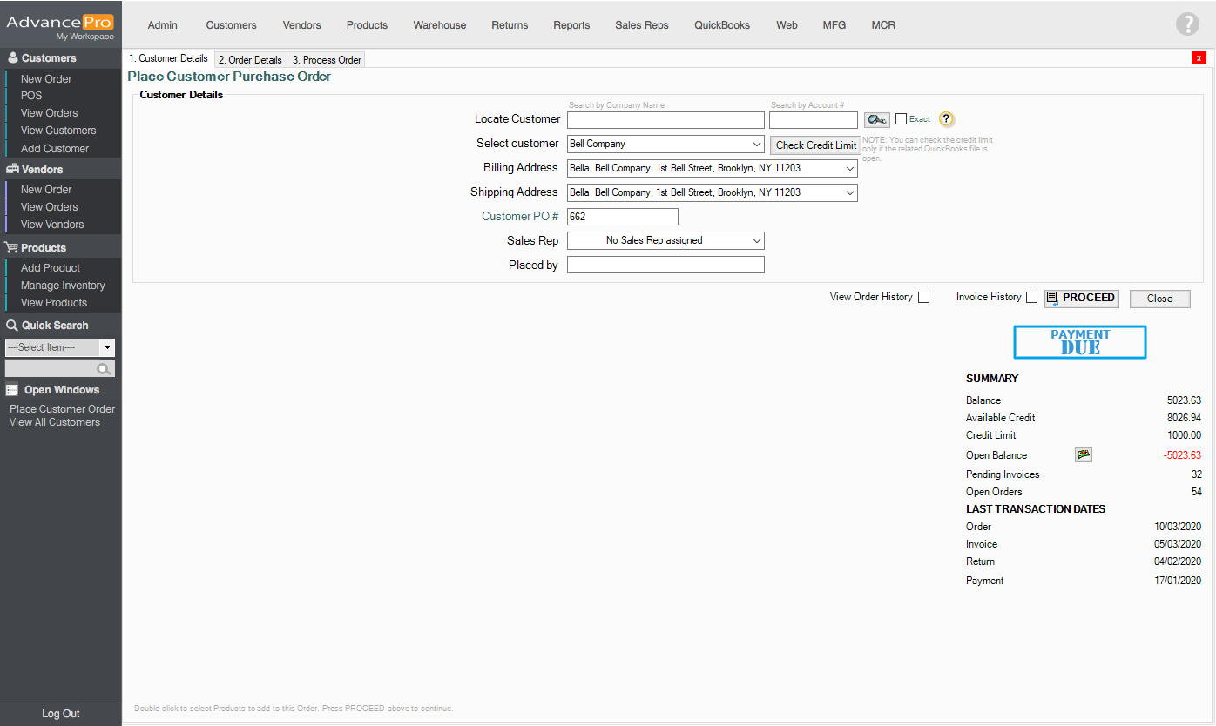This screenshot has height=726, width=1216.
Task: Open the Warehouse menu
Action: (439, 25)
